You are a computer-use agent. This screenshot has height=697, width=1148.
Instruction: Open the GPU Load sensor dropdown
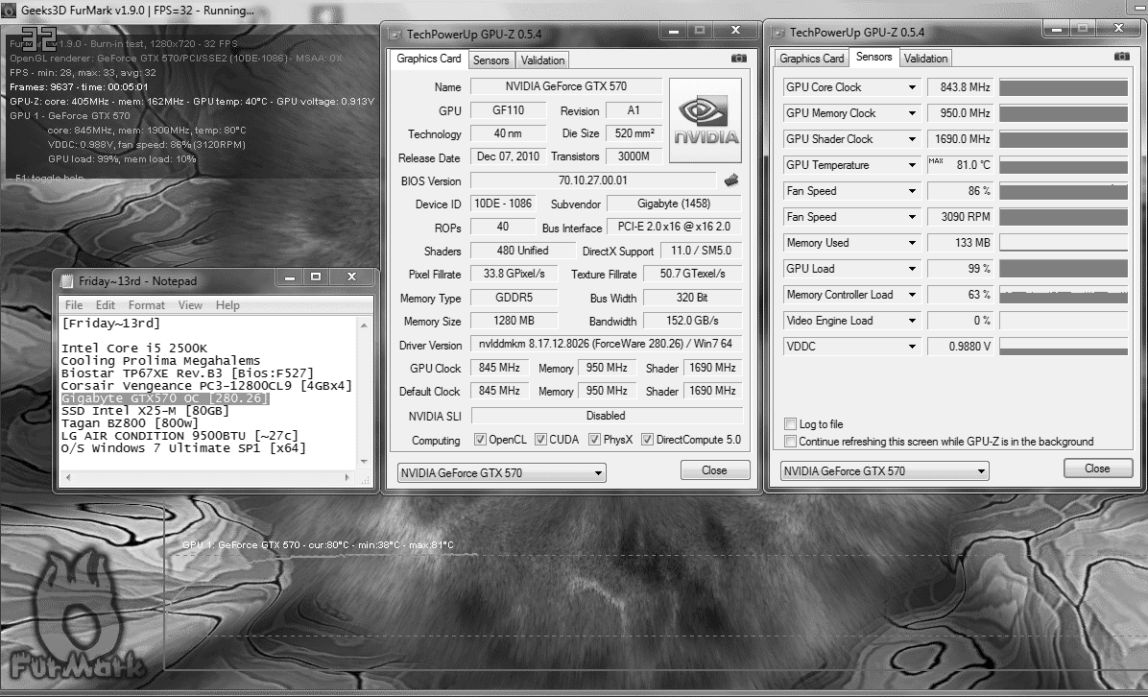coord(912,269)
